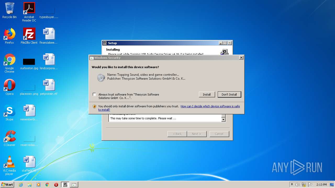Select the staffleft.rtf document
This screenshot has height=188, width=335.
29,164
